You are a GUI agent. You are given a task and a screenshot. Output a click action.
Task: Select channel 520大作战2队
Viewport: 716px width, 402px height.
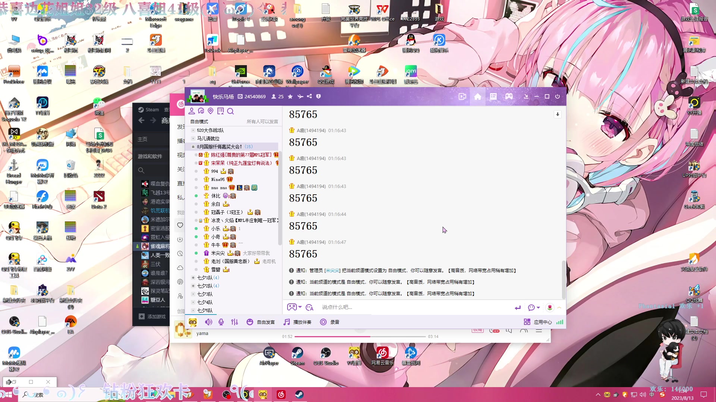(x=210, y=130)
